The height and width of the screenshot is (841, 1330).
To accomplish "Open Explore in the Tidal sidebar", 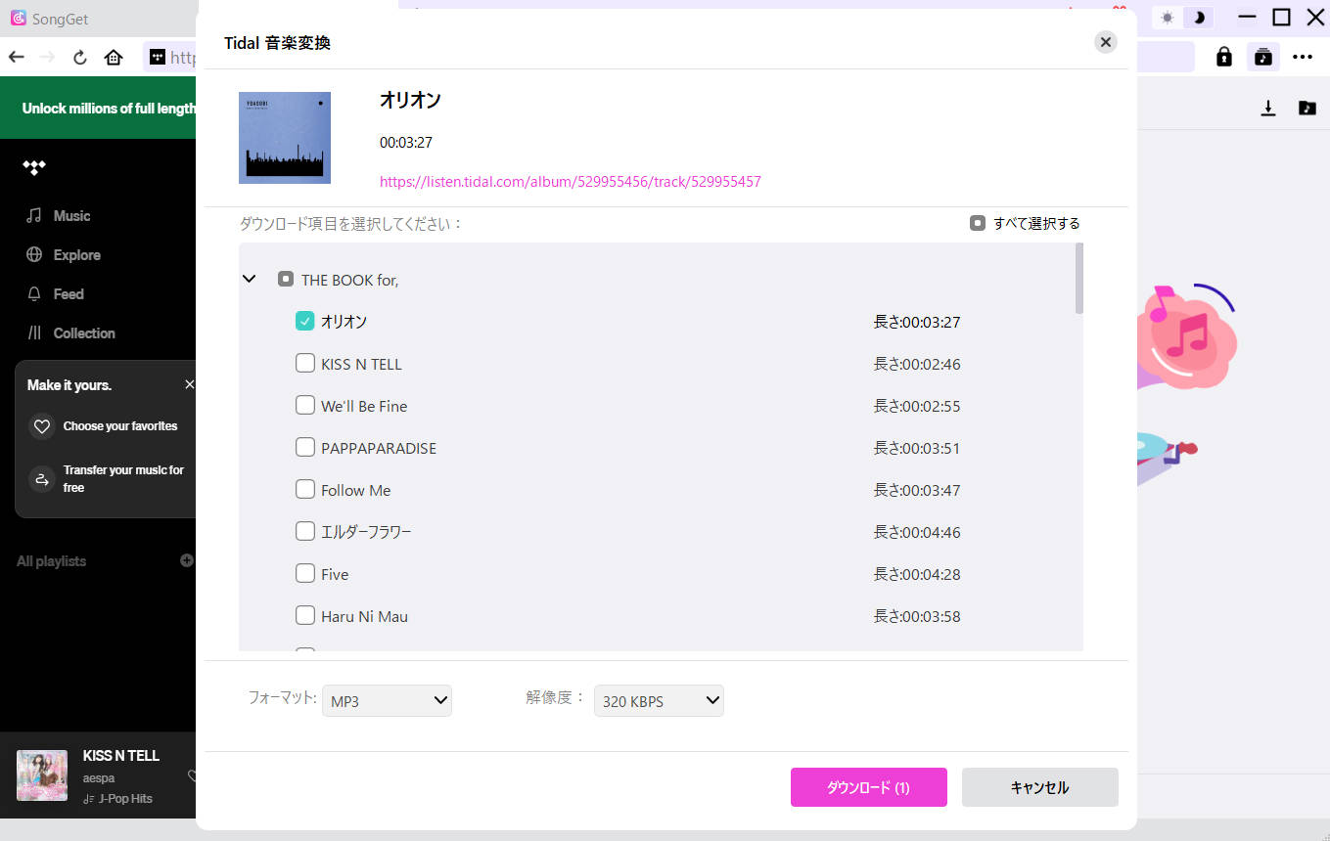I will [x=64, y=254].
